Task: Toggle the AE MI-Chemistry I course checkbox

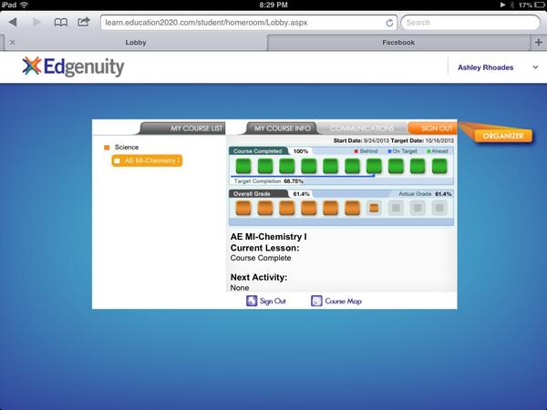Action: (118, 160)
